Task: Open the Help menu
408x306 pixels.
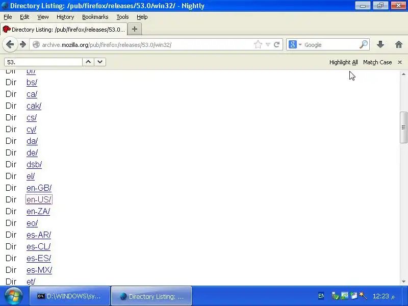Action: coord(142,17)
